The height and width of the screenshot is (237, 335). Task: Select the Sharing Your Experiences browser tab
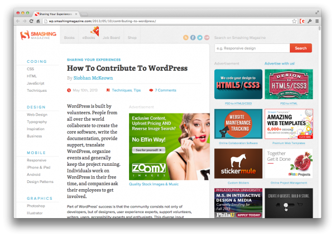click(55, 14)
